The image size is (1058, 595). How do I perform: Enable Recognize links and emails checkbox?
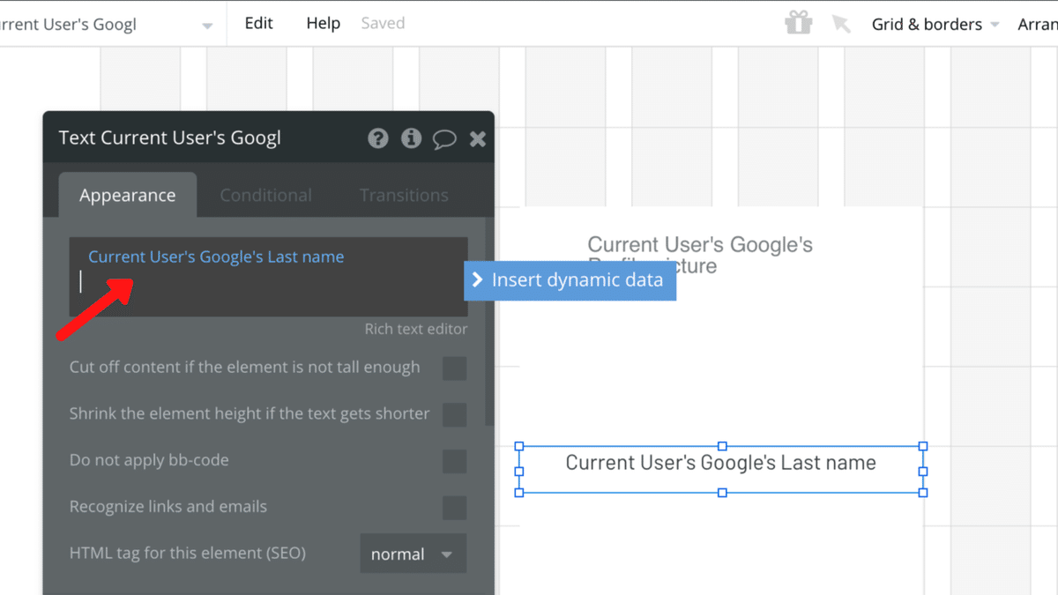tap(454, 508)
